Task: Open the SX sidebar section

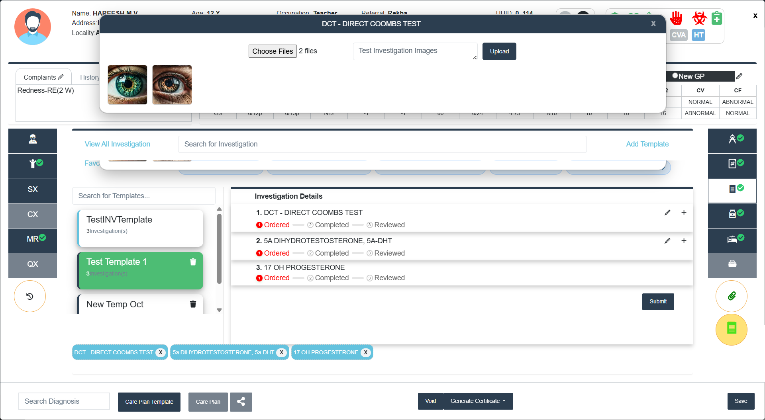Action: 33,189
